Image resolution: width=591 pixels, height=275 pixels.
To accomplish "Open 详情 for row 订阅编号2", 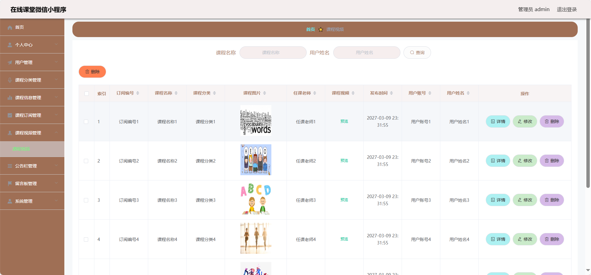I will pyautogui.click(x=498, y=161).
